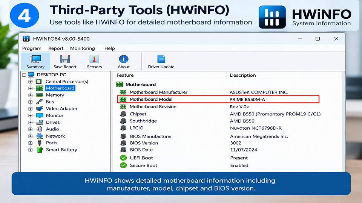Open the Program menu
Viewport: 362px width, 203px height.
(x=32, y=48)
